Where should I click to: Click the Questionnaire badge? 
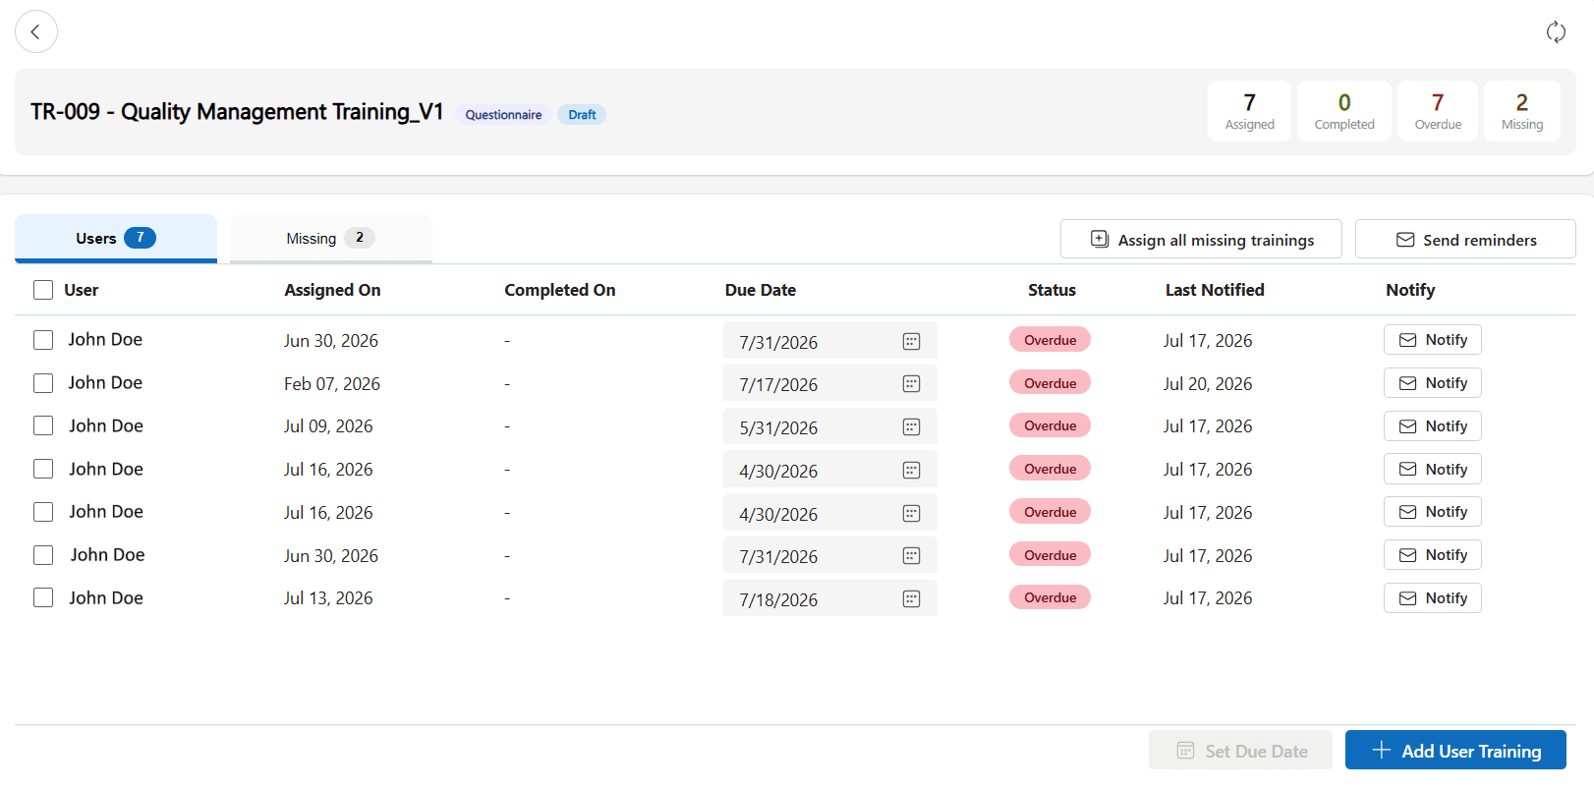[503, 115]
